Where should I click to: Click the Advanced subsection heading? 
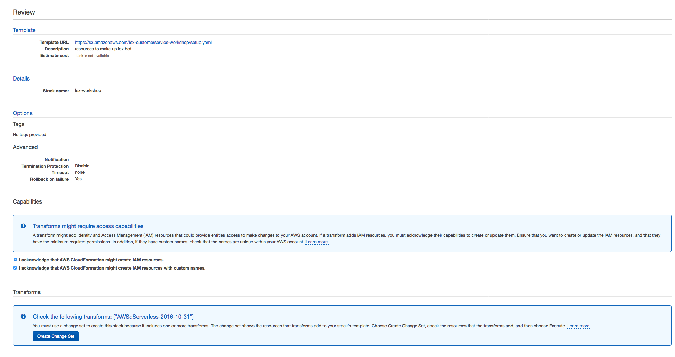pyautogui.click(x=25, y=147)
